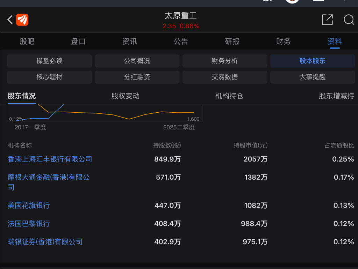Click 占流通股比 column header
Viewport: 358px width, 269px height.
click(x=339, y=145)
